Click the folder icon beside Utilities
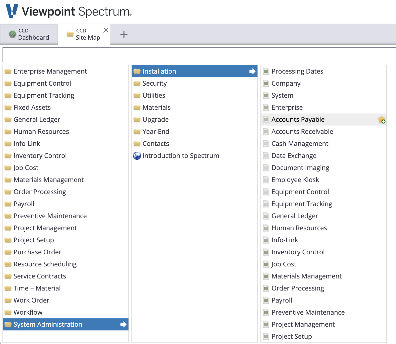Viewport: 396px width, 344px height. (x=137, y=95)
